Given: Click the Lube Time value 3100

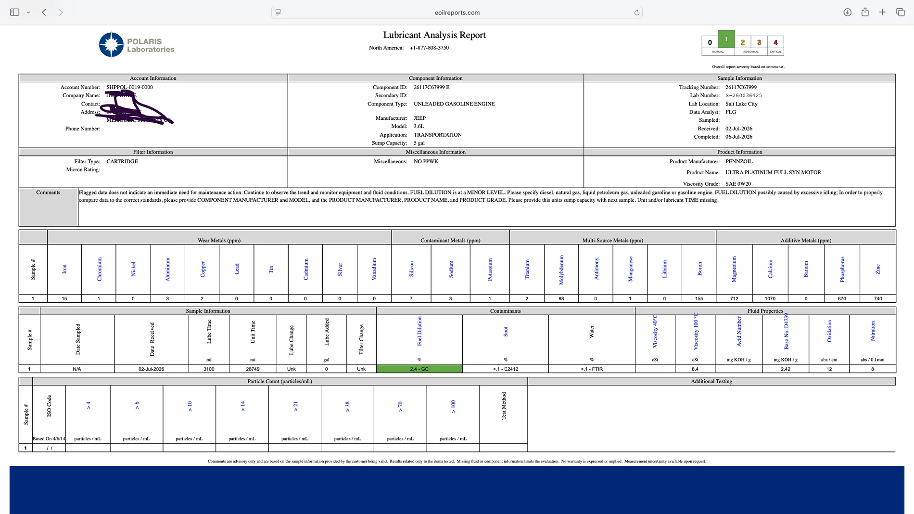Looking at the screenshot, I should click(209, 369).
